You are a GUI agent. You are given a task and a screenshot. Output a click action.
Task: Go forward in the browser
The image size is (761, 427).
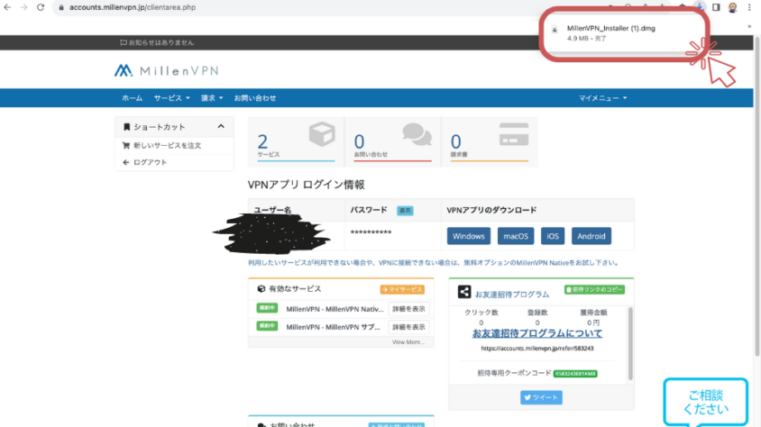point(23,7)
